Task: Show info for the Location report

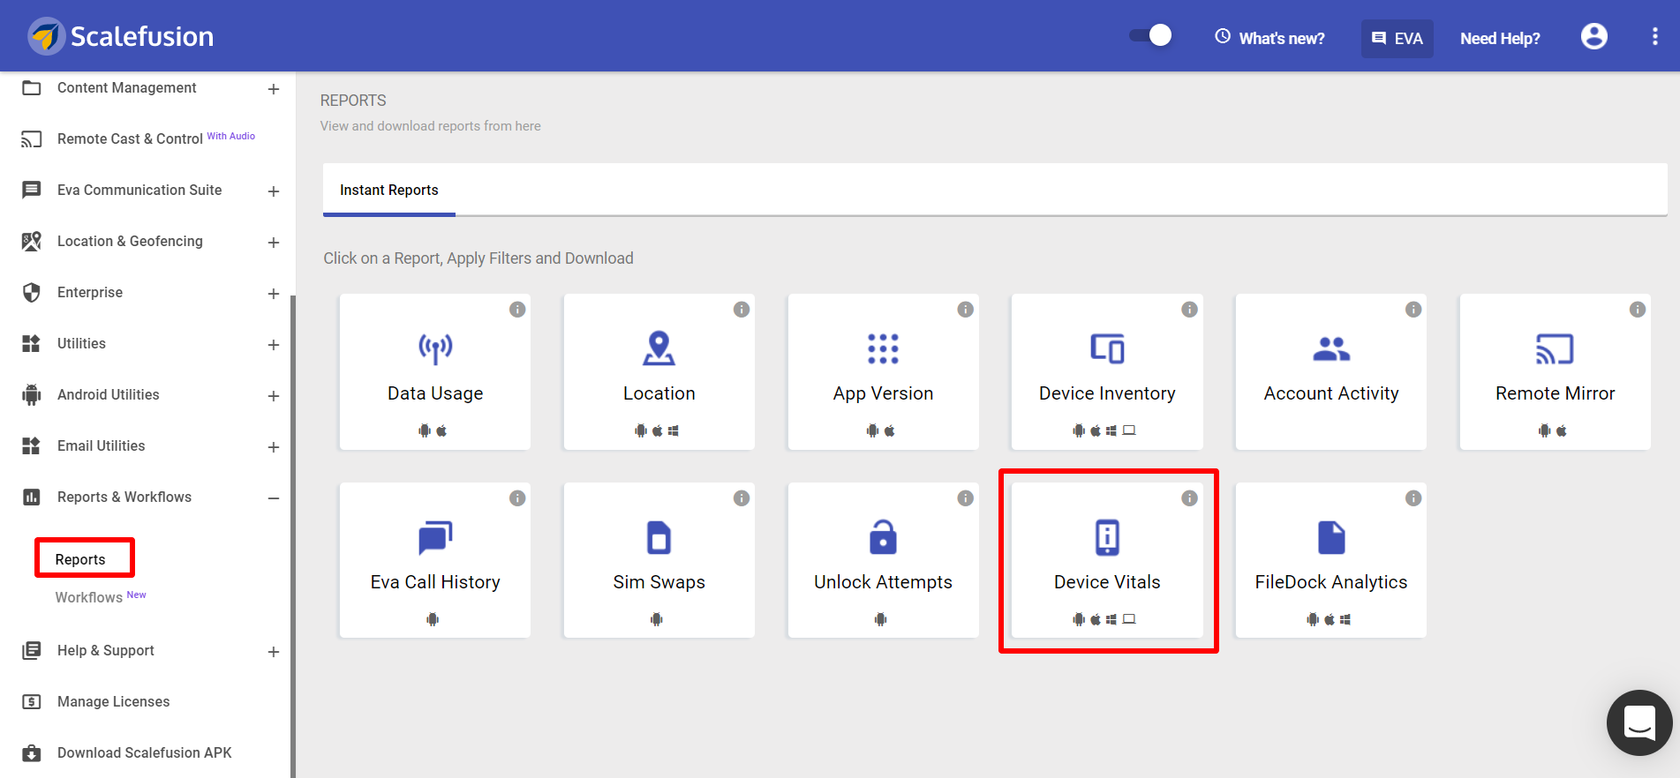Action: click(x=742, y=310)
